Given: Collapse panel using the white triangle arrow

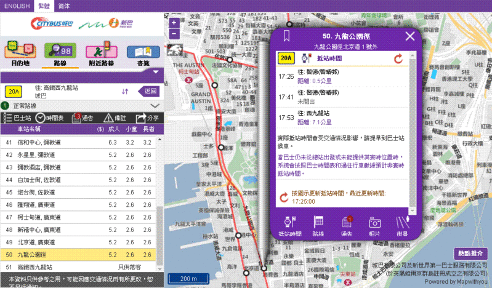Looking at the screenshot, I should [x=155, y=73].
